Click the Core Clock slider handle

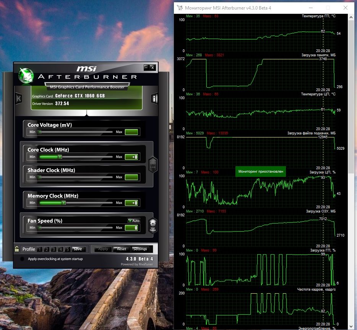(x=60, y=157)
